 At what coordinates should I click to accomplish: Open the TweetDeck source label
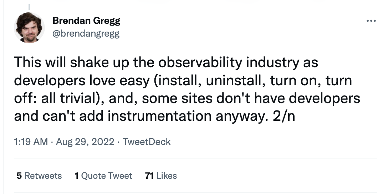pos(147,142)
